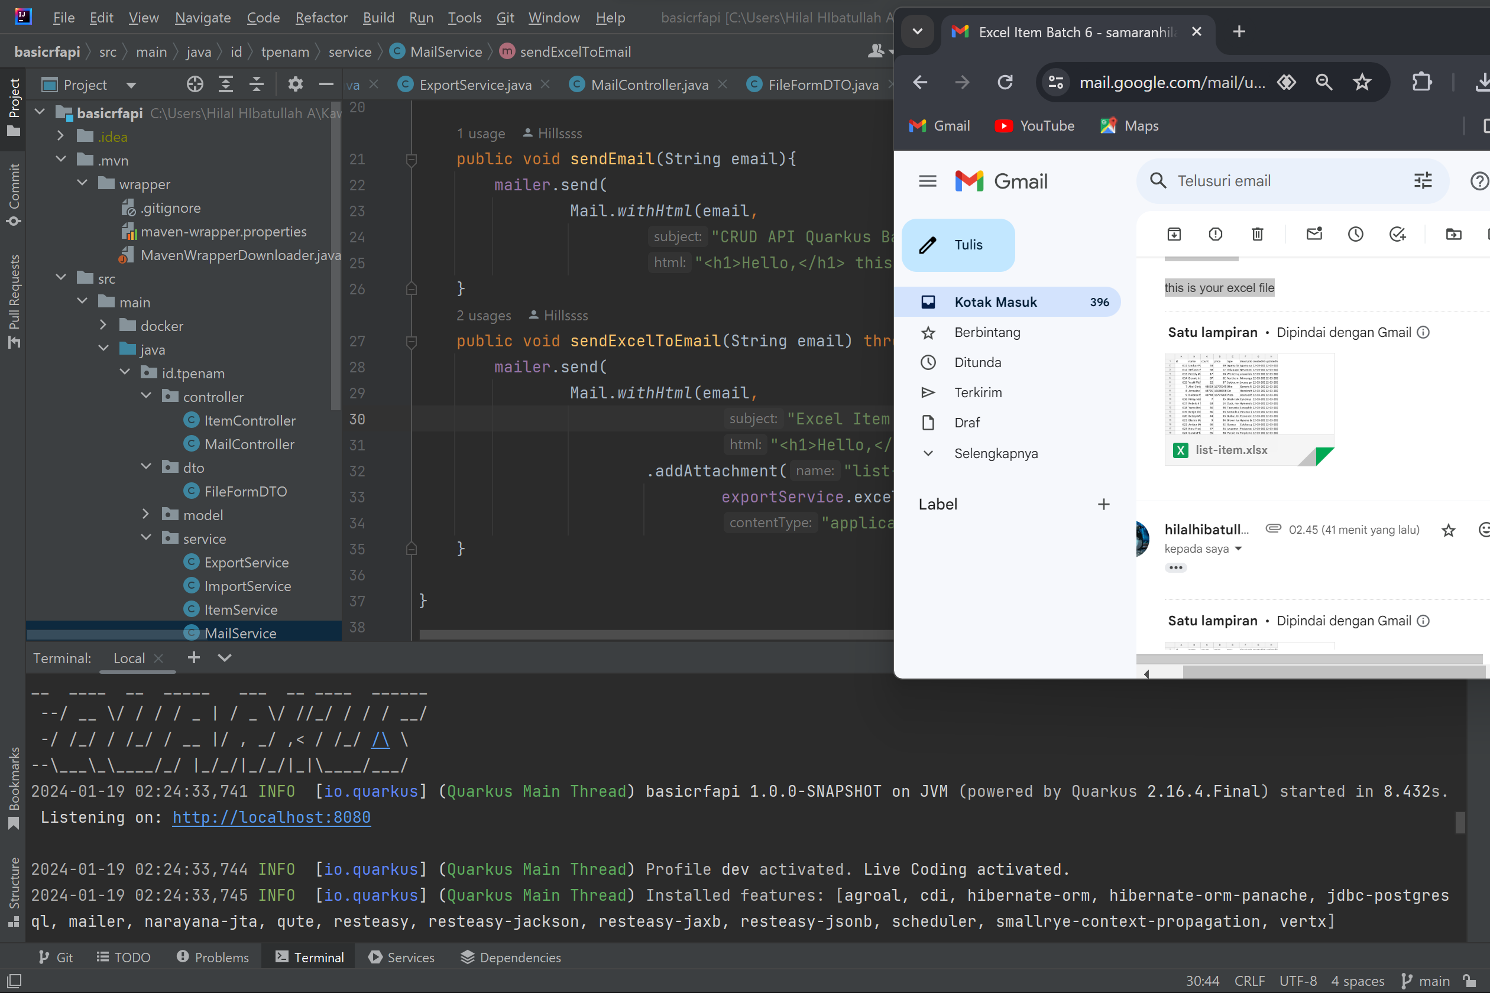Click the locate file crosshair icon in the Project panel
Viewport: 1490px width, 993px height.
[195, 84]
